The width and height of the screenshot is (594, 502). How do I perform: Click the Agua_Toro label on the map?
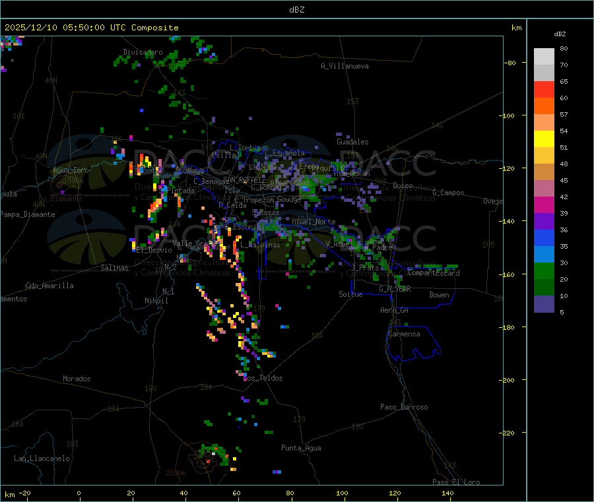coord(71,170)
